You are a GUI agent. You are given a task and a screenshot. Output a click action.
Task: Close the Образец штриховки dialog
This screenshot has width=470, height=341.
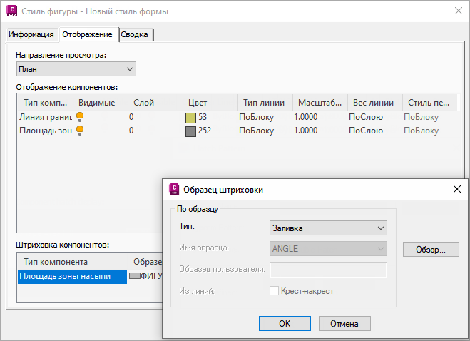click(457, 189)
